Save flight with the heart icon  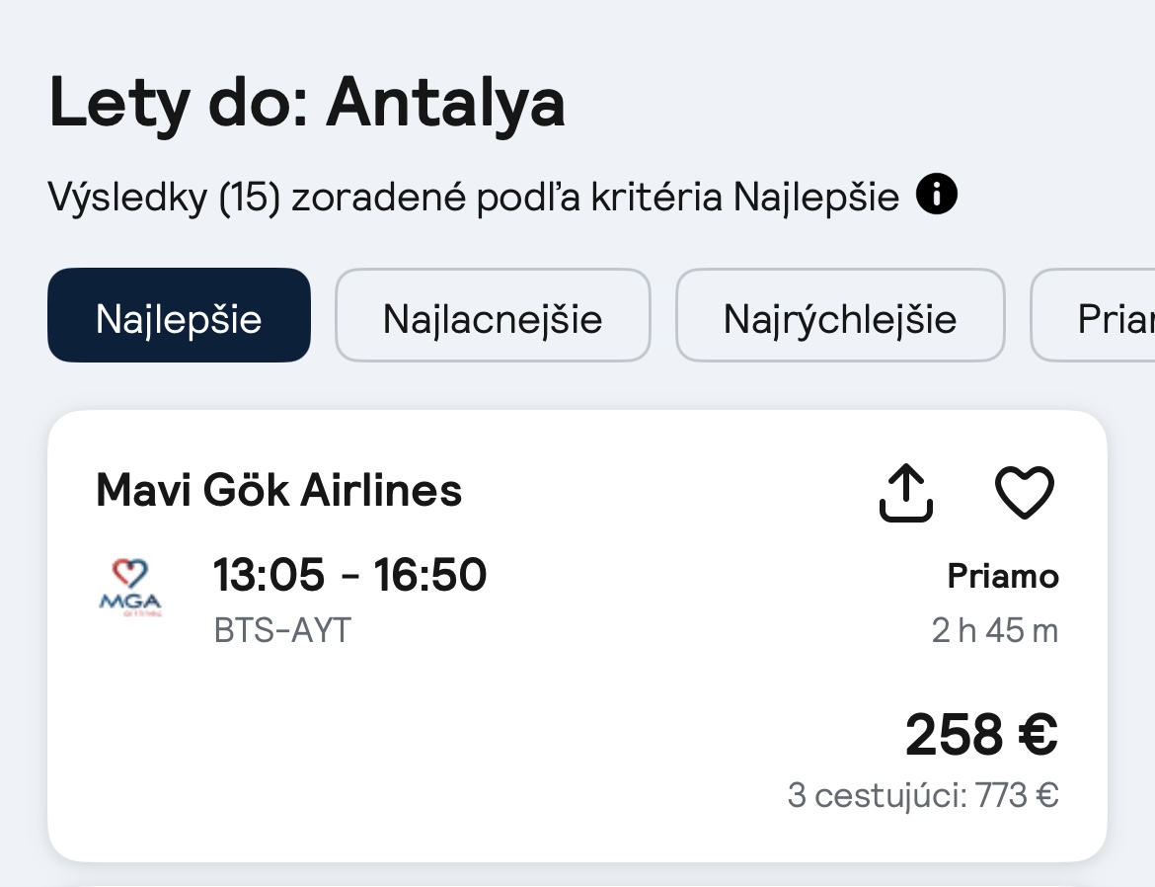1024,492
